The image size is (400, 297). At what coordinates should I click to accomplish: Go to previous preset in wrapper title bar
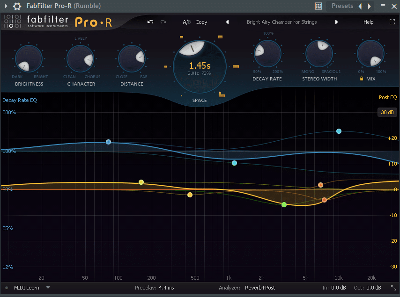pos(360,6)
